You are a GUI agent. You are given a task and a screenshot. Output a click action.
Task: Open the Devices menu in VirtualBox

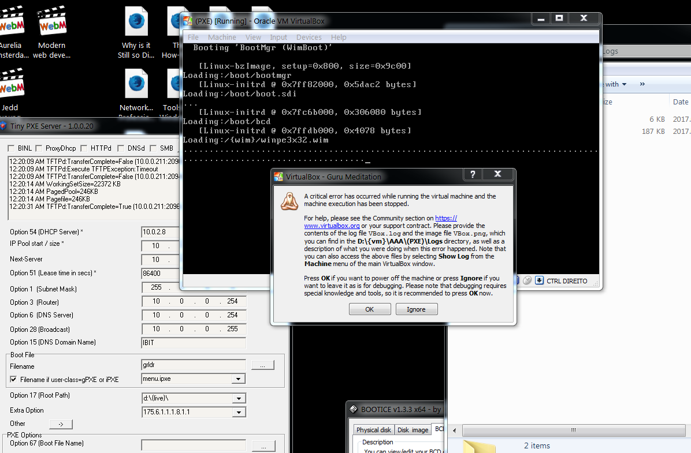tap(309, 38)
